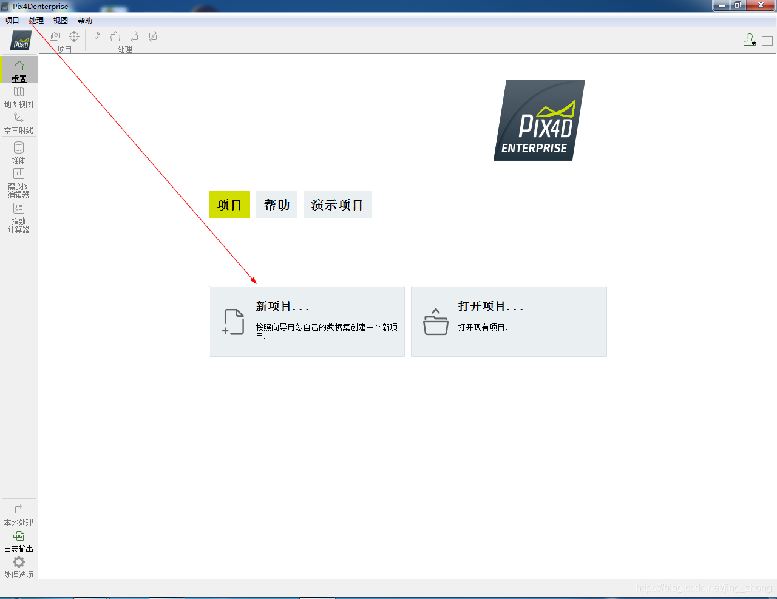Maximize the Pix4Denterprise window
The image size is (777, 599).
click(738, 5)
